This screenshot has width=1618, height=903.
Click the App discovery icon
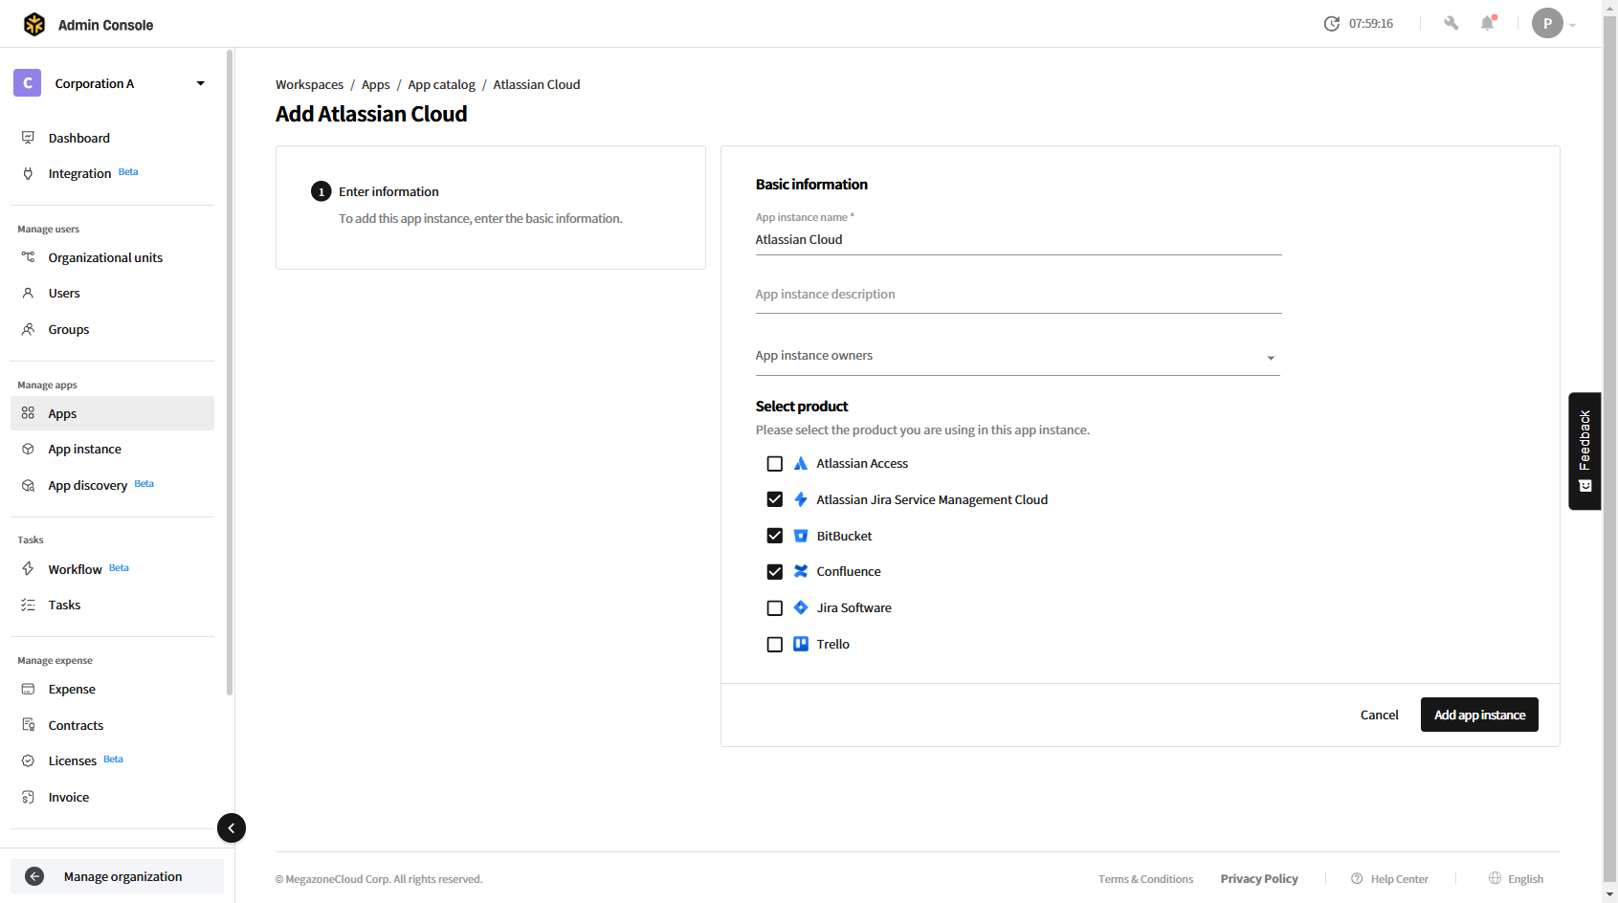(x=28, y=485)
